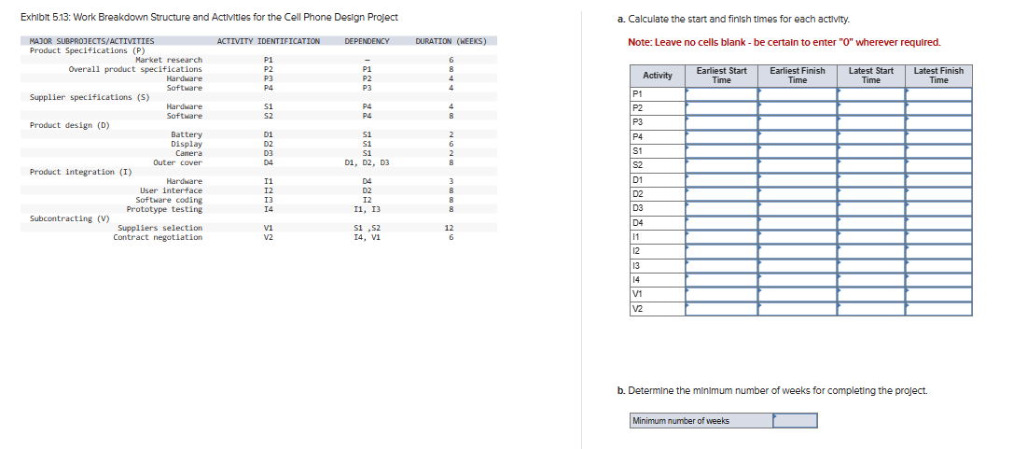Click the Earliest Start Time cell for I1

(x=722, y=237)
